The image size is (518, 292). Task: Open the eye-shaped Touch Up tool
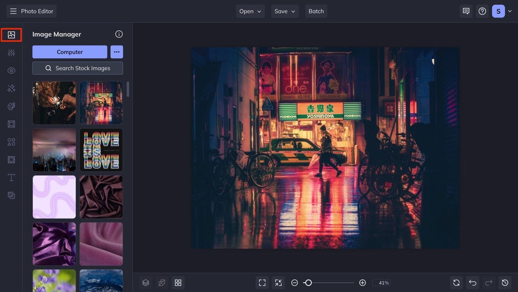coord(11,70)
